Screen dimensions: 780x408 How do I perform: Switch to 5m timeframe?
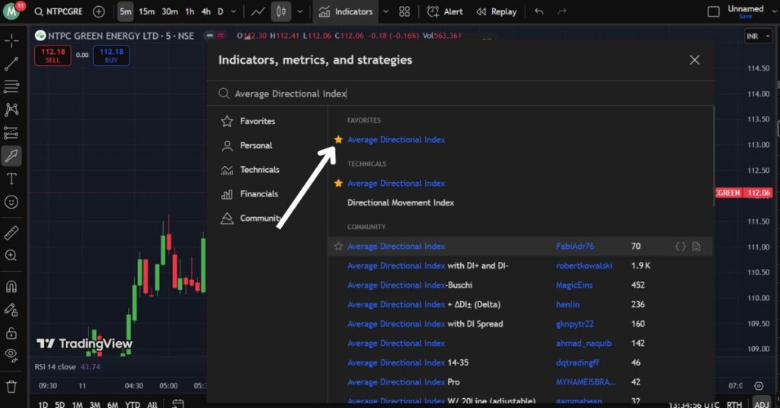pyautogui.click(x=126, y=11)
